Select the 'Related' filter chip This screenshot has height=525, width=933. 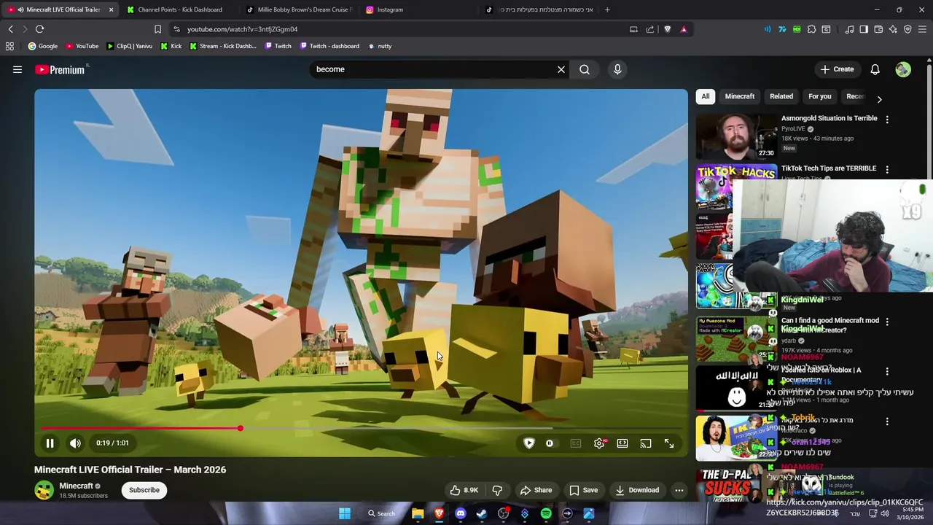[781, 96]
